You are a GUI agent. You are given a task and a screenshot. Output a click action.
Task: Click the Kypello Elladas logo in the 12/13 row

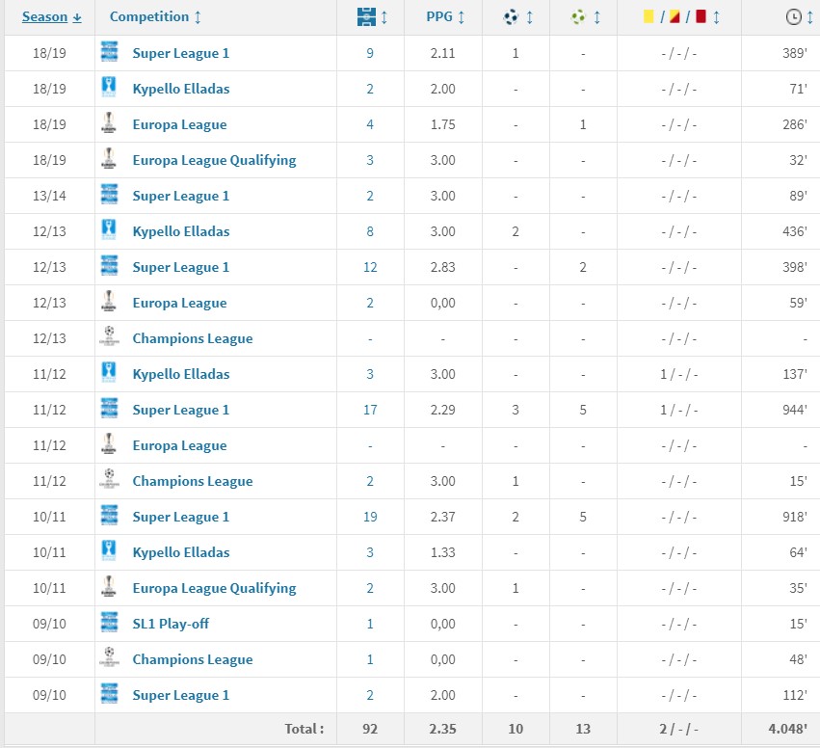coord(109,230)
